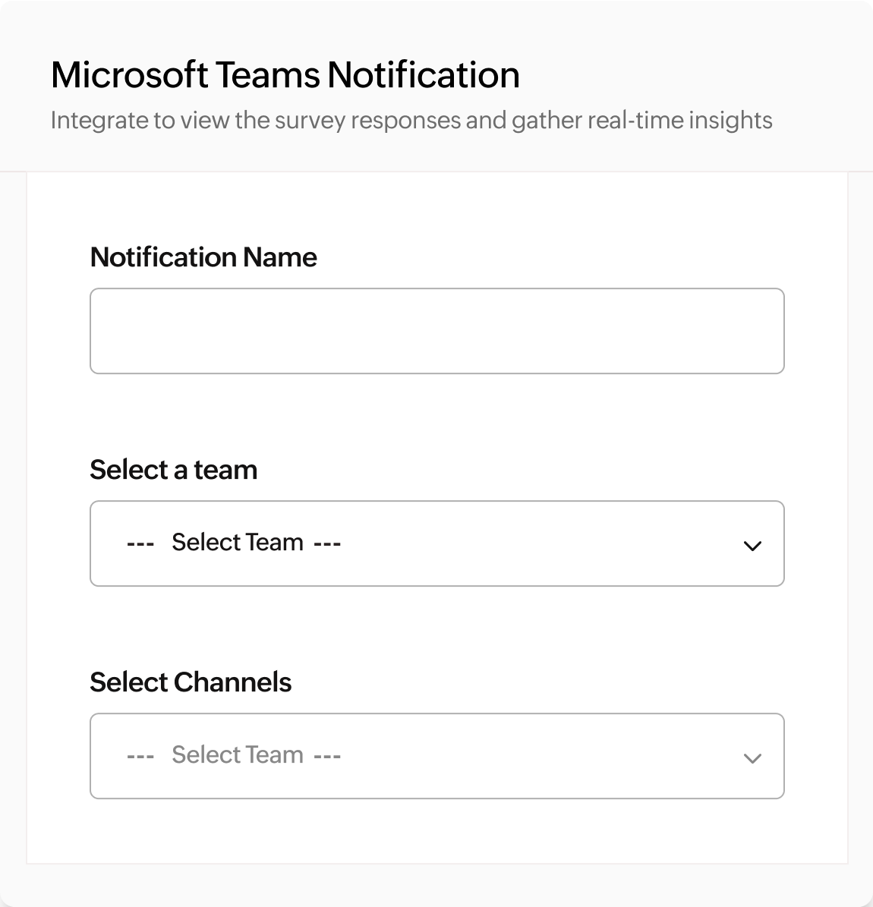The height and width of the screenshot is (907, 873).
Task: Click the Select a team label
Action: coord(174,469)
